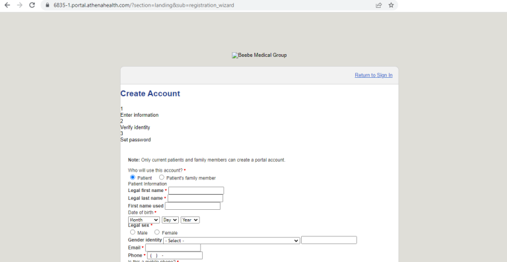Viewport: 507px width, 262px height.
Task: Expand the Gender identity select list
Action: 232,241
